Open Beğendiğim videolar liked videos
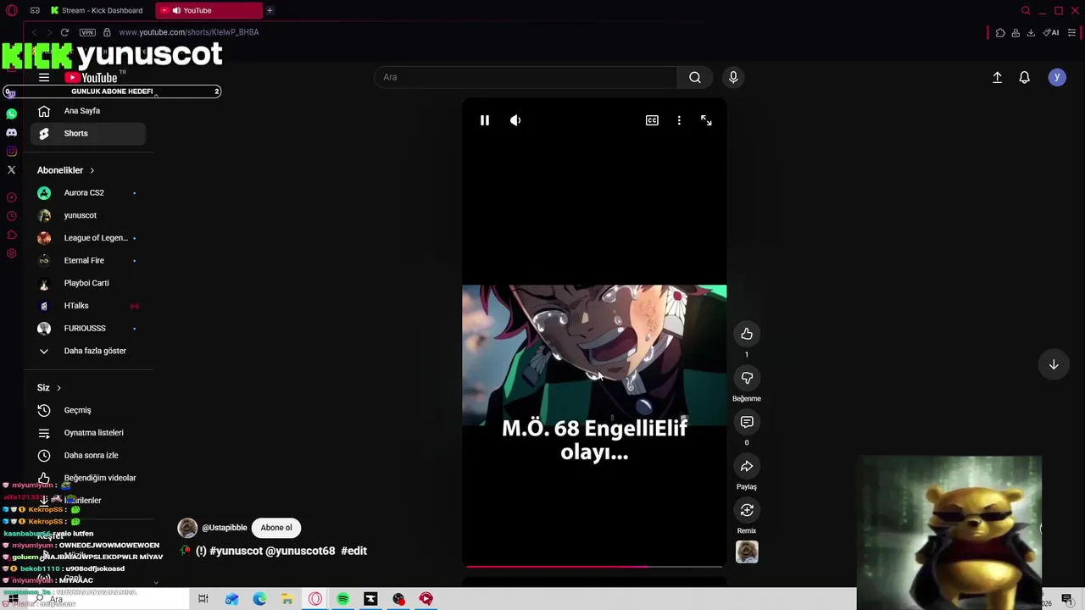This screenshot has height=610, width=1085. click(88, 478)
